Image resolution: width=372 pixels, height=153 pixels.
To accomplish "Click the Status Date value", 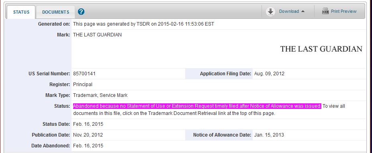I will pos(88,124).
